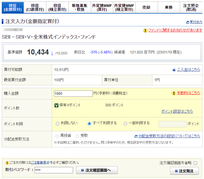The image size is (204, 179).
Task: Click the caution icon beside ご注文の際には
Action: tap(7, 163)
